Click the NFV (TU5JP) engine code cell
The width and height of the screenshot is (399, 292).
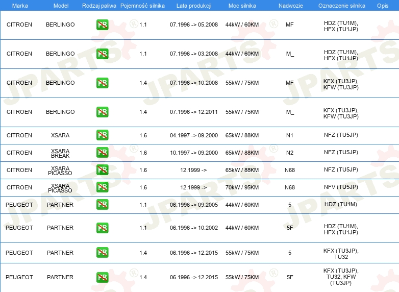point(340,187)
